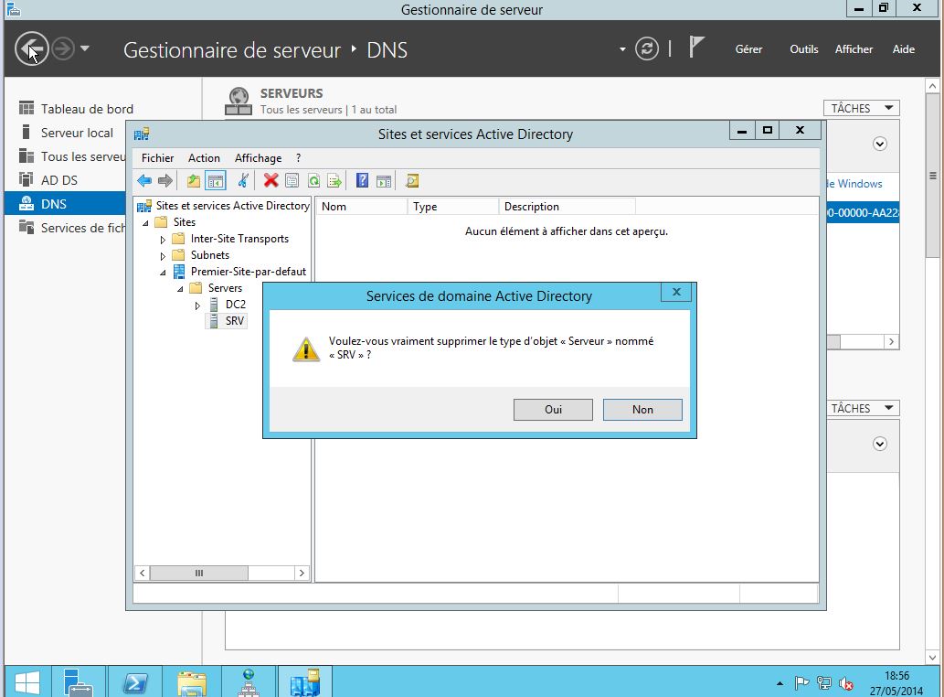This screenshot has width=944, height=697.
Task: Select Tous les serveurs in the sidebar
Action: coord(71,156)
